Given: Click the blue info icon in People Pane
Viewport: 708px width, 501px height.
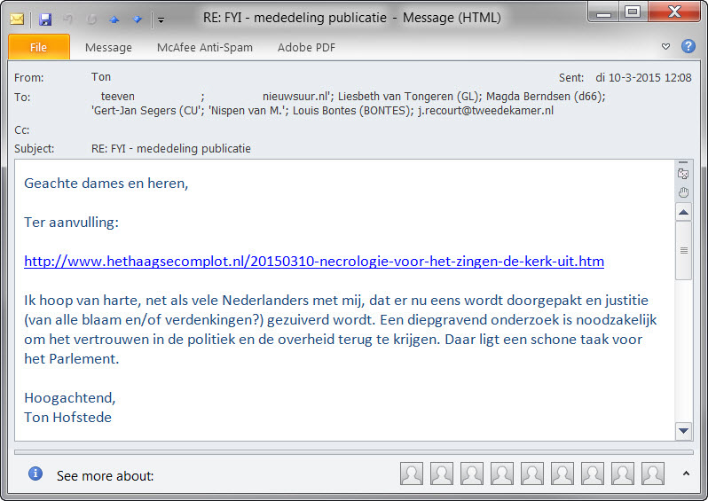Looking at the screenshot, I should [x=35, y=474].
